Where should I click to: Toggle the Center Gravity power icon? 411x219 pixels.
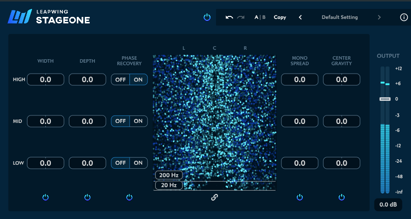(342, 197)
